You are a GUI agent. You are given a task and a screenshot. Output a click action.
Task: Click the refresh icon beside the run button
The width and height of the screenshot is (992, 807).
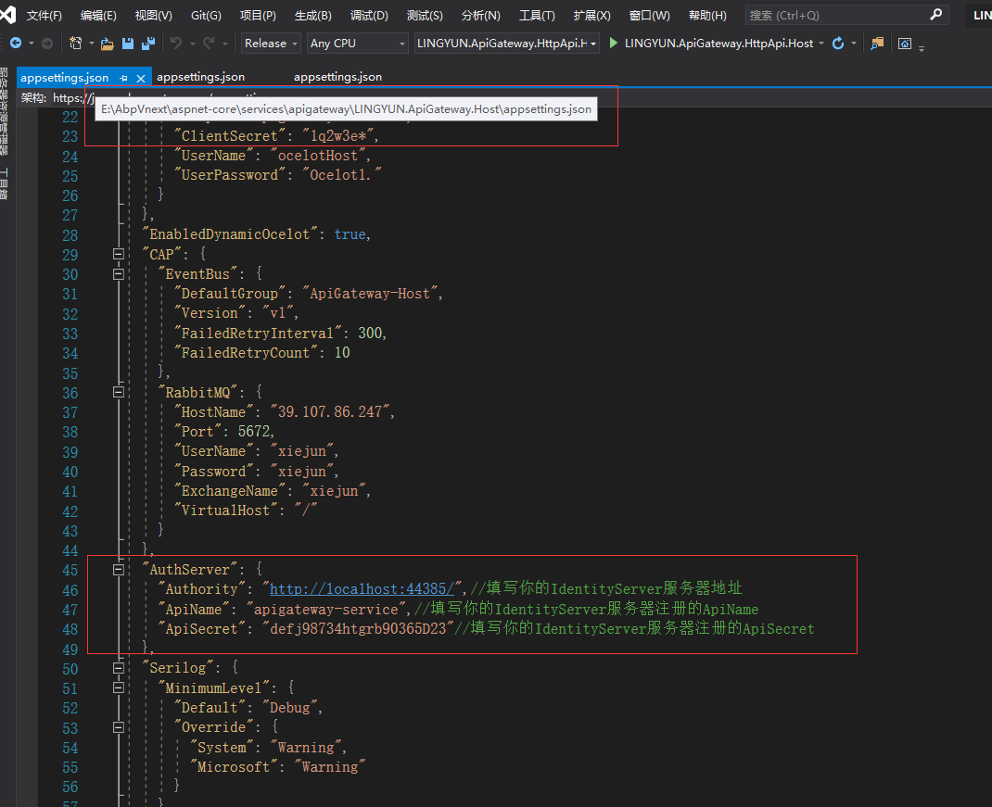click(x=837, y=43)
